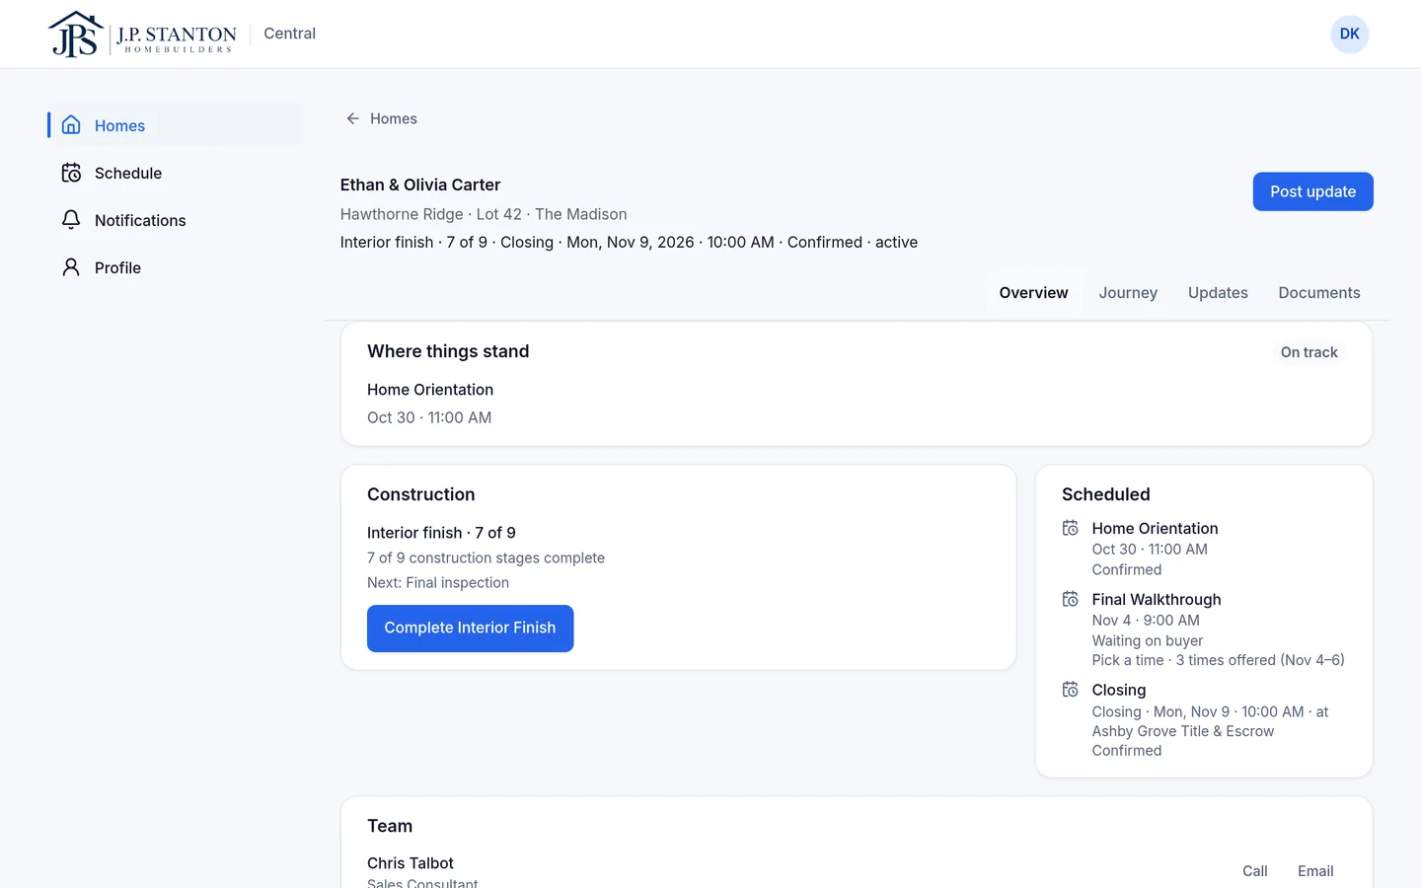Click Call for Chris Talbot
Screen dimensions: 1421x888
tap(1254, 871)
